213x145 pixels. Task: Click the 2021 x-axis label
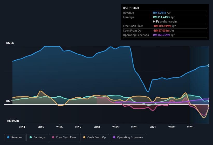(x=153, y=127)
